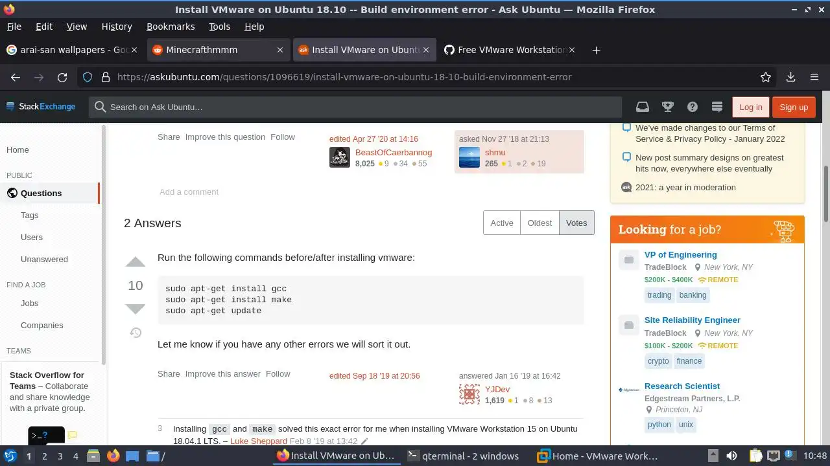The image size is (830, 466).
Task: Click Improve this answer link
Action: click(223, 373)
